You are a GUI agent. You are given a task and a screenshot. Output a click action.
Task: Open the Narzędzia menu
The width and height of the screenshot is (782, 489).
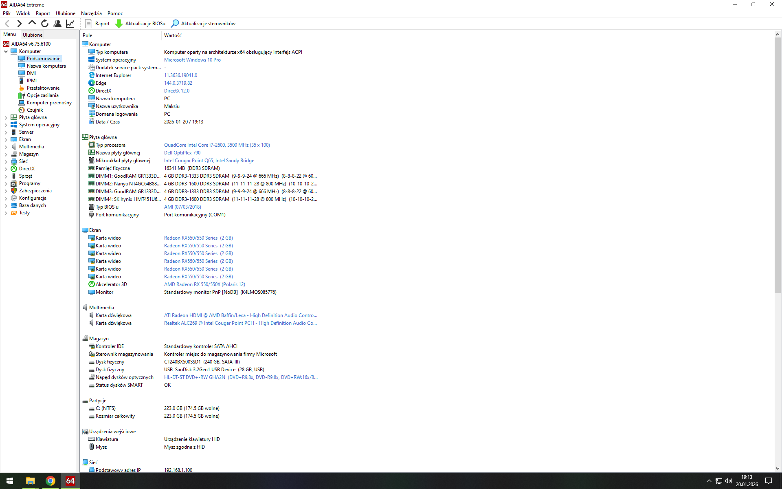tap(91, 13)
